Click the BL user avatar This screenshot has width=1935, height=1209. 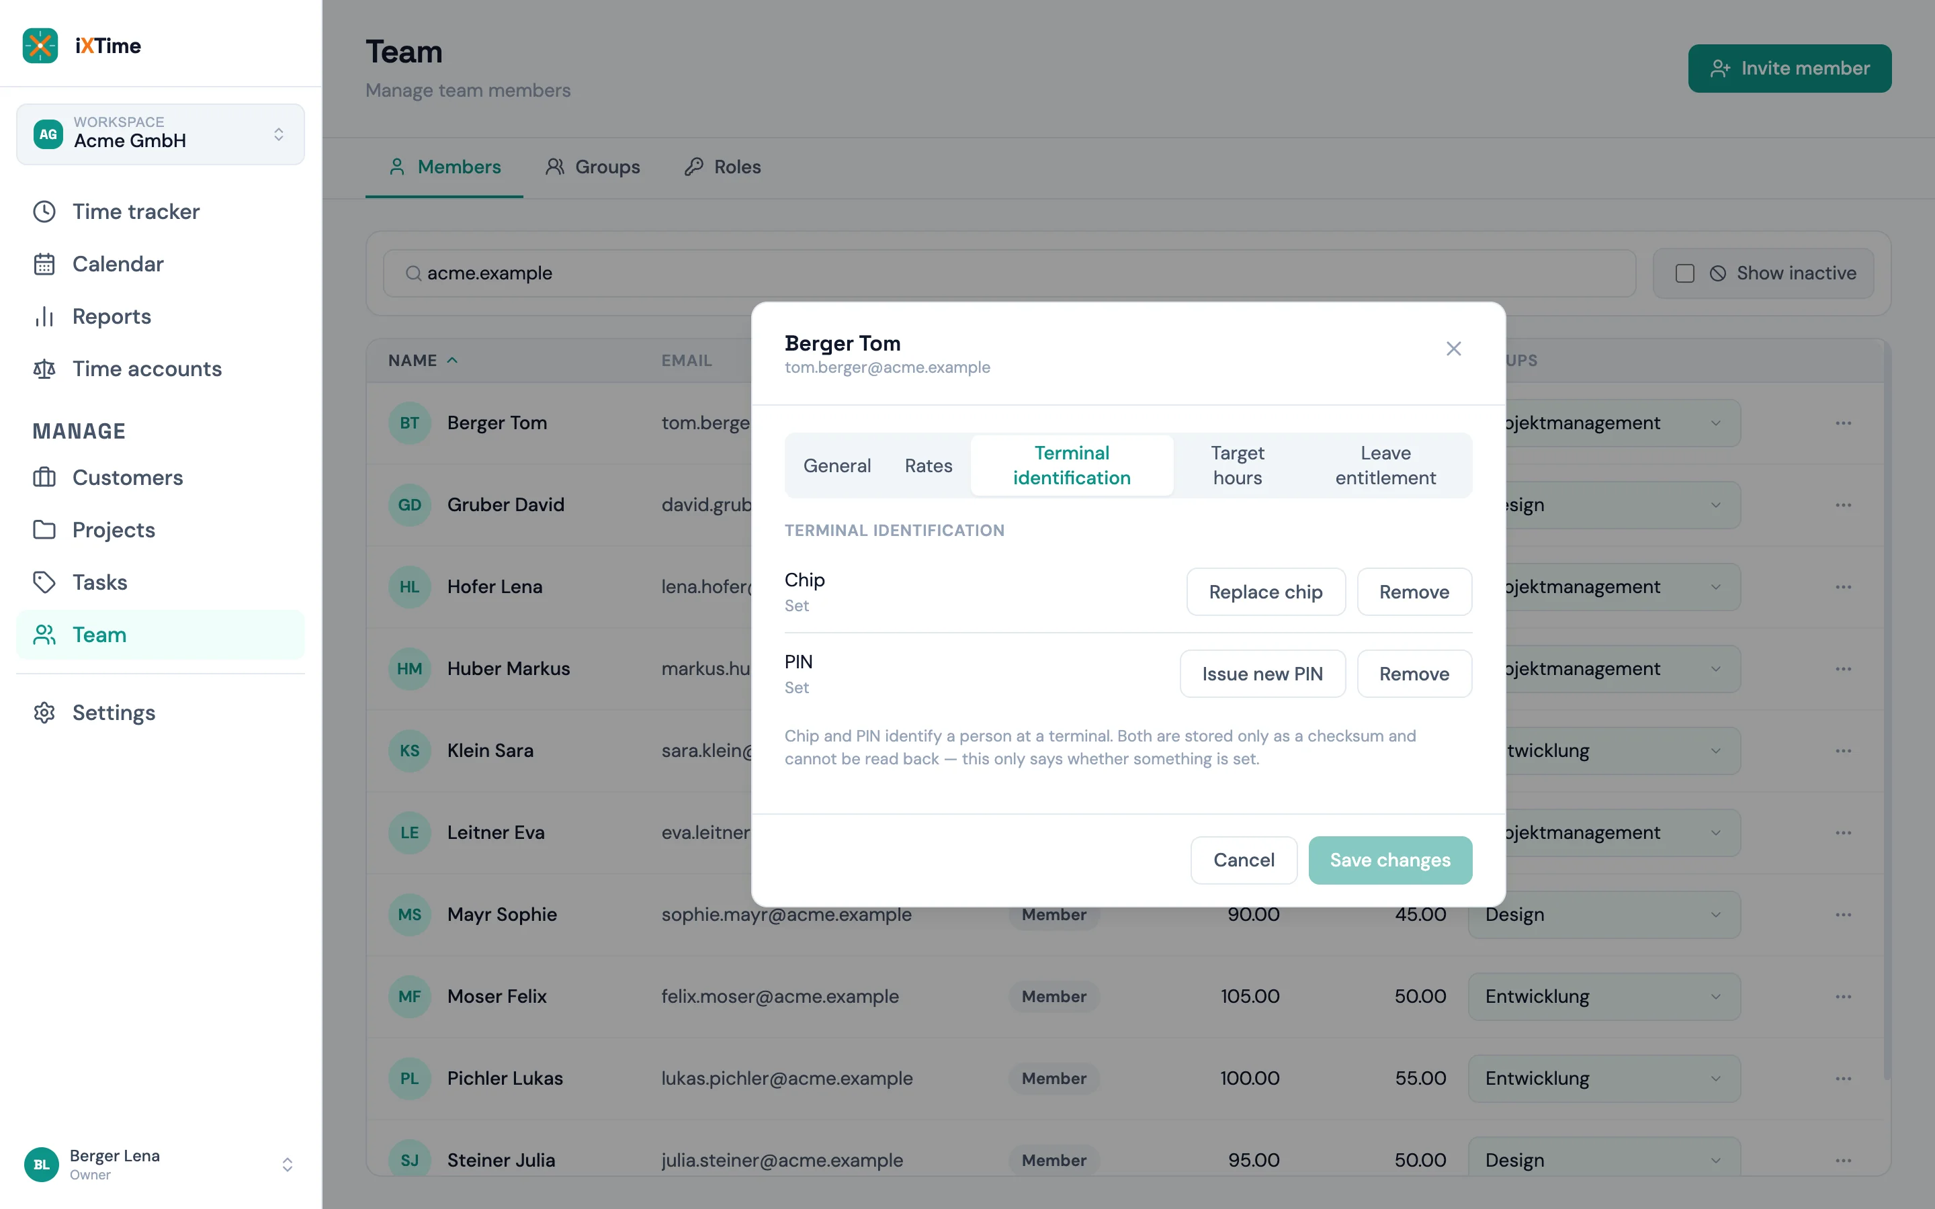tap(41, 1164)
